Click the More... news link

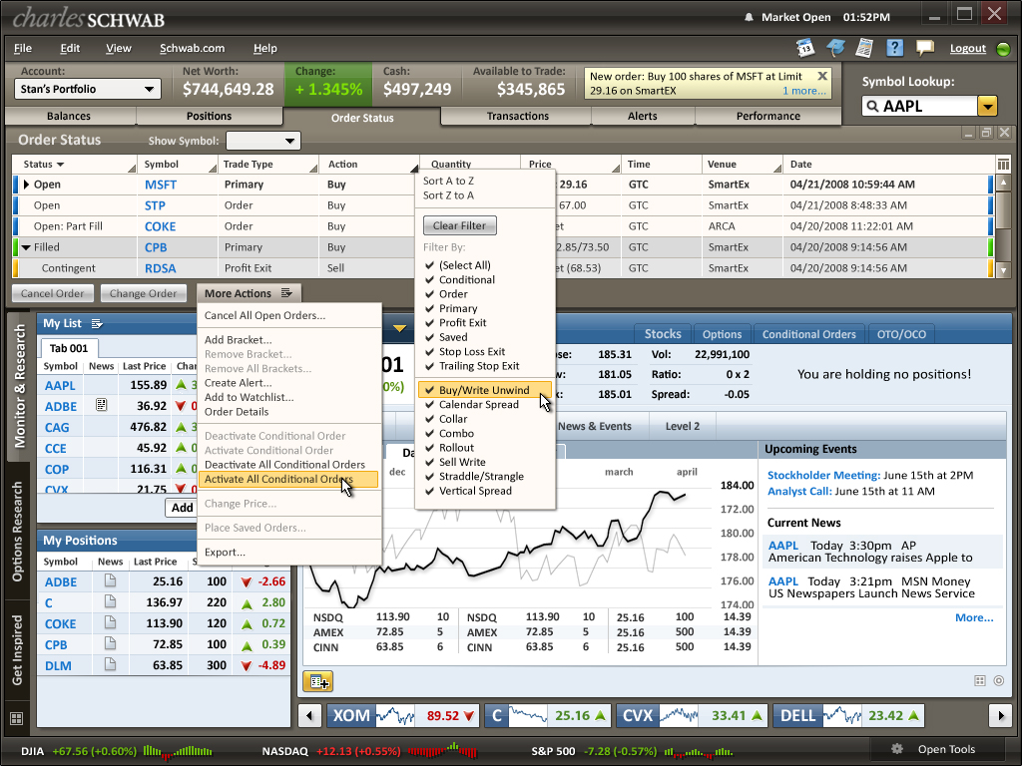pyautogui.click(x=974, y=617)
